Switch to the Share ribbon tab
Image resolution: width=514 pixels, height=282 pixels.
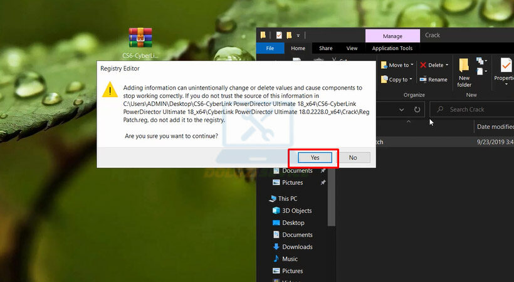click(x=325, y=48)
